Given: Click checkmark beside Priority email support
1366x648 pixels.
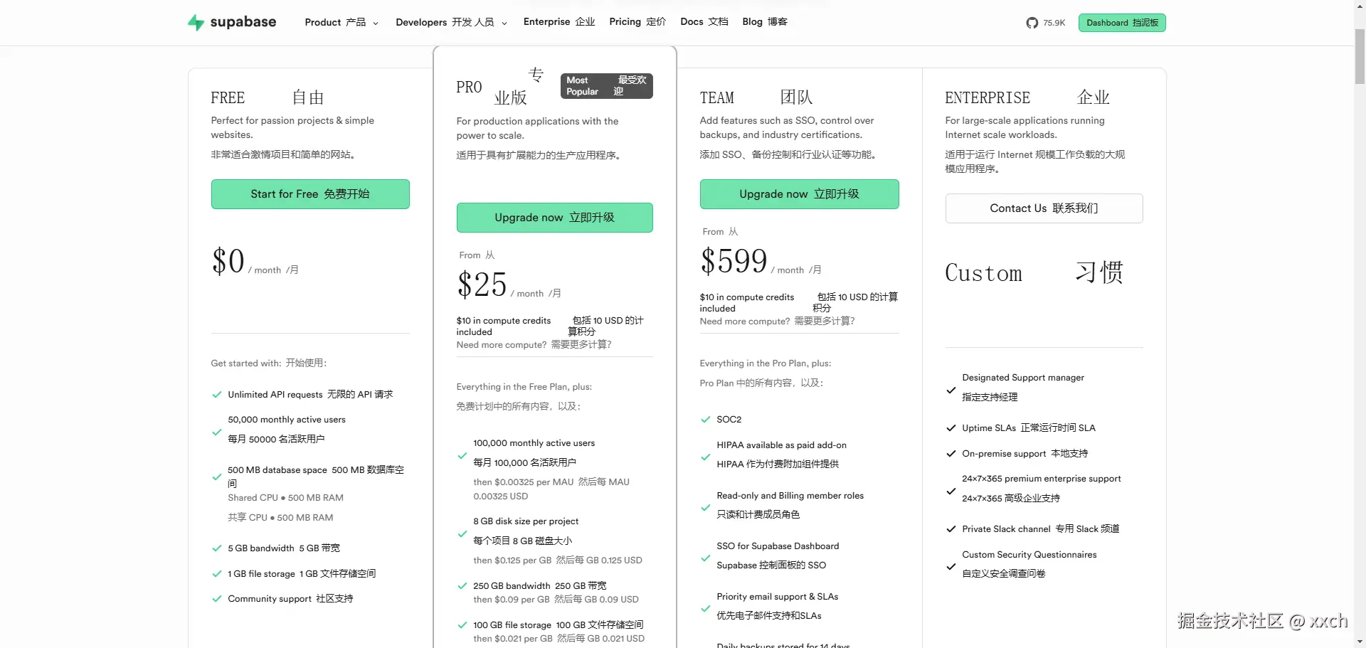Looking at the screenshot, I should pyautogui.click(x=706, y=609).
